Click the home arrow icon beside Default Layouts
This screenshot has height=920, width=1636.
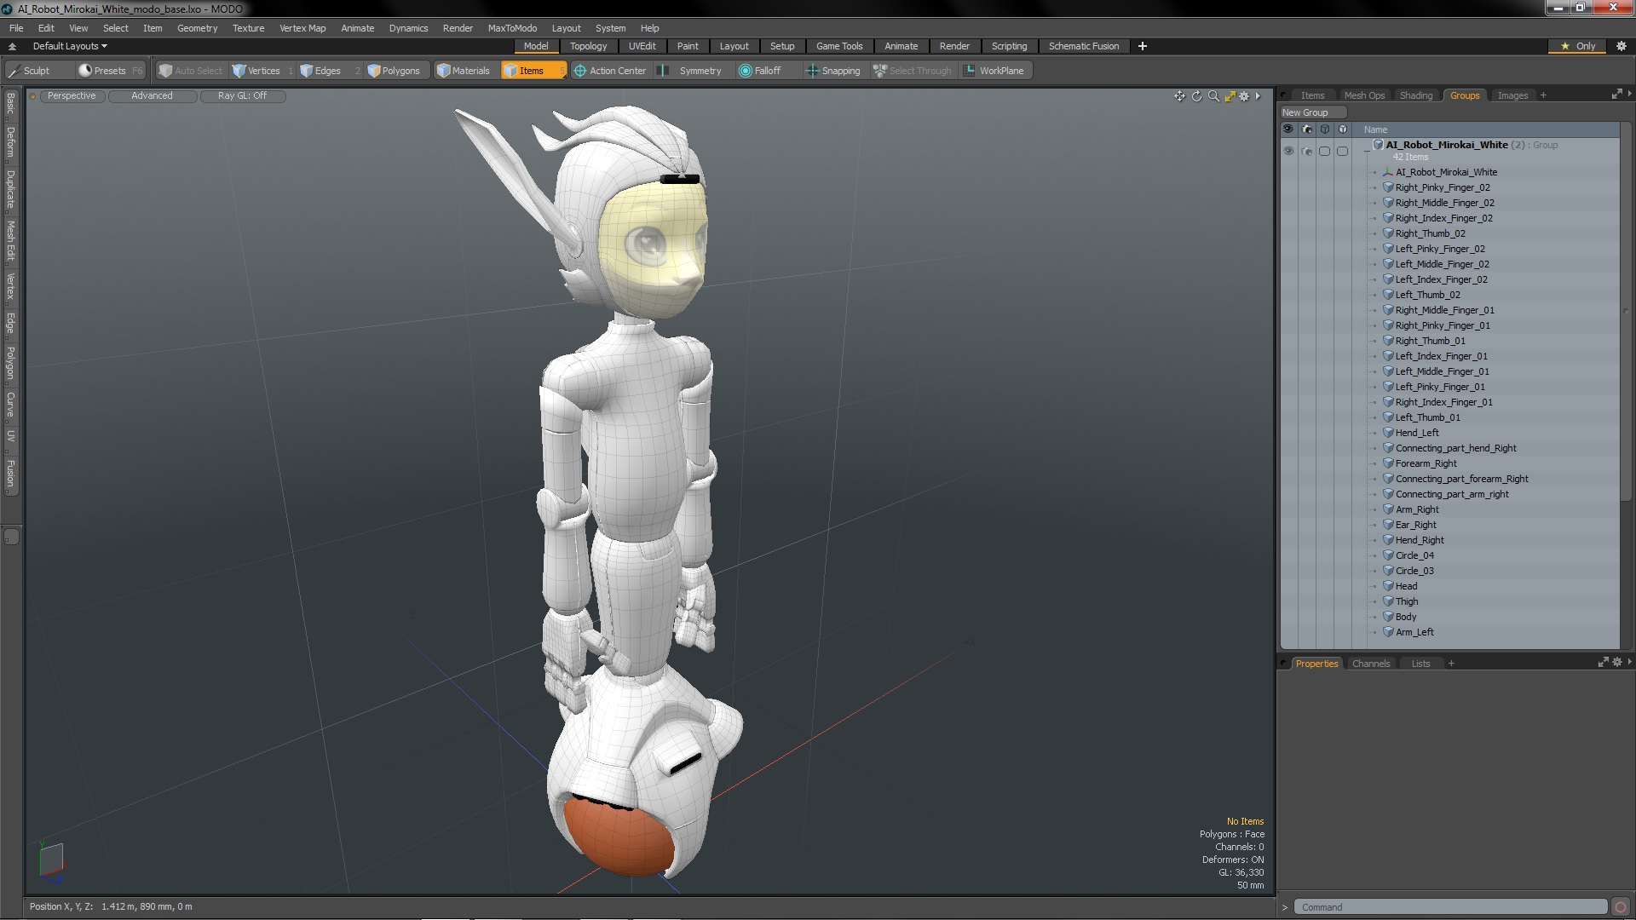click(x=12, y=46)
